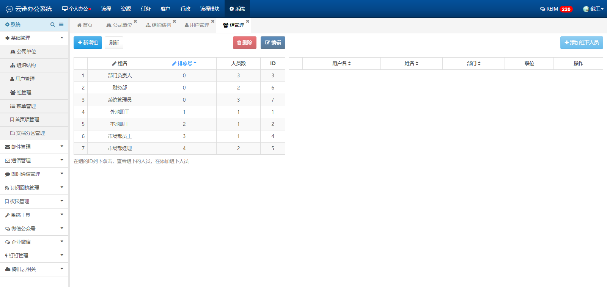Viewport: 607px width, 287px height.
Task: Switch to the 组织结构 tab
Action: [159, 25]
